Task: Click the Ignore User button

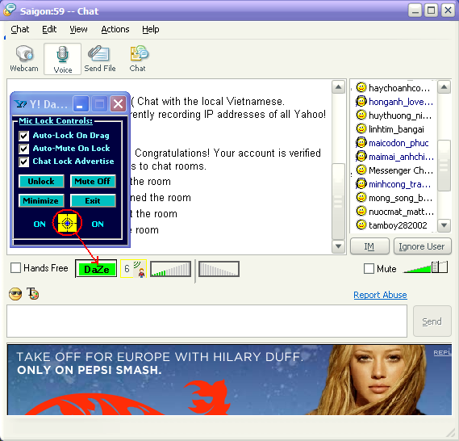Action: click(x=423, y=246)
